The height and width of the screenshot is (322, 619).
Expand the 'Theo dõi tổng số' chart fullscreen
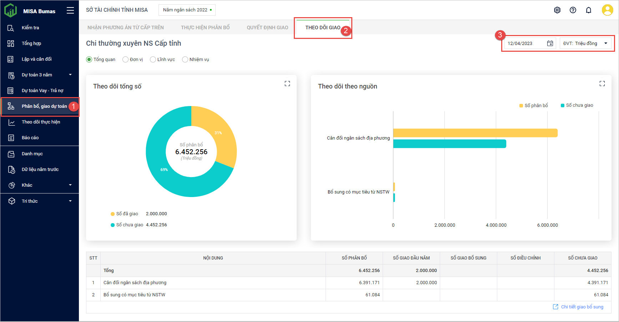tap(287, 84)
